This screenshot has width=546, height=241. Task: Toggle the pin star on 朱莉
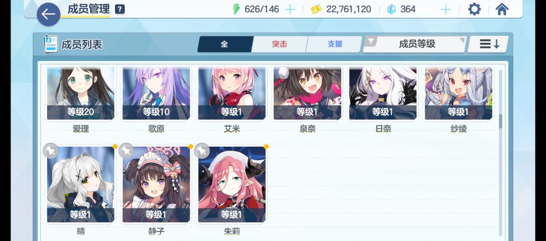click(202, 151)
